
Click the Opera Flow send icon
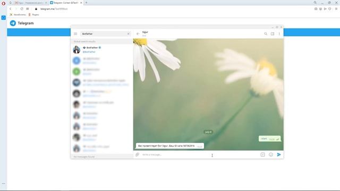click(x=325, y=9)
